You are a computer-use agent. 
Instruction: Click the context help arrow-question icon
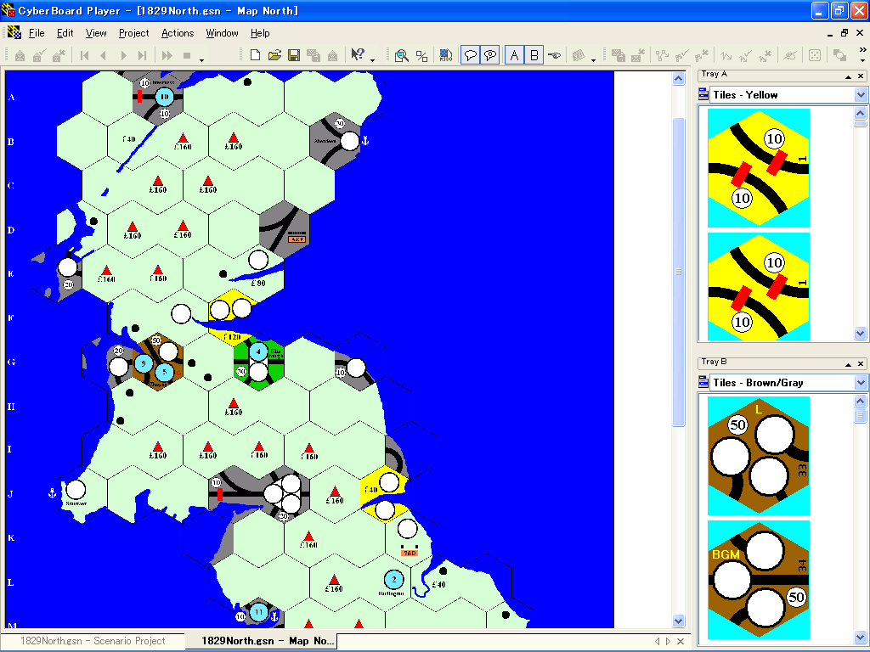pos(358,54)
